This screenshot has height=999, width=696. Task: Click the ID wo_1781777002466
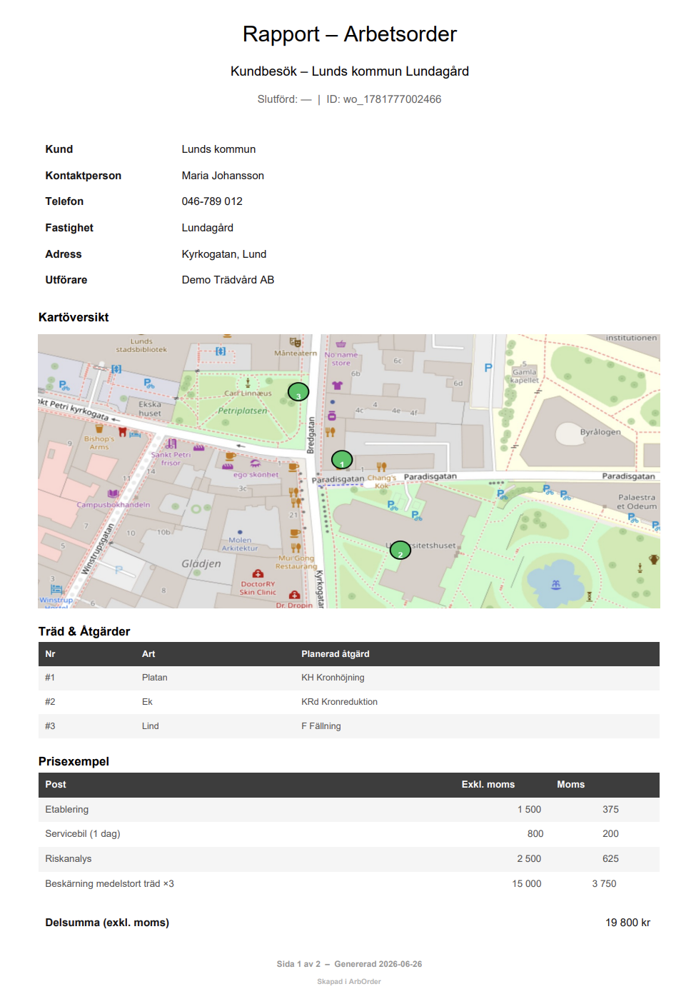[x=384, y=99]
